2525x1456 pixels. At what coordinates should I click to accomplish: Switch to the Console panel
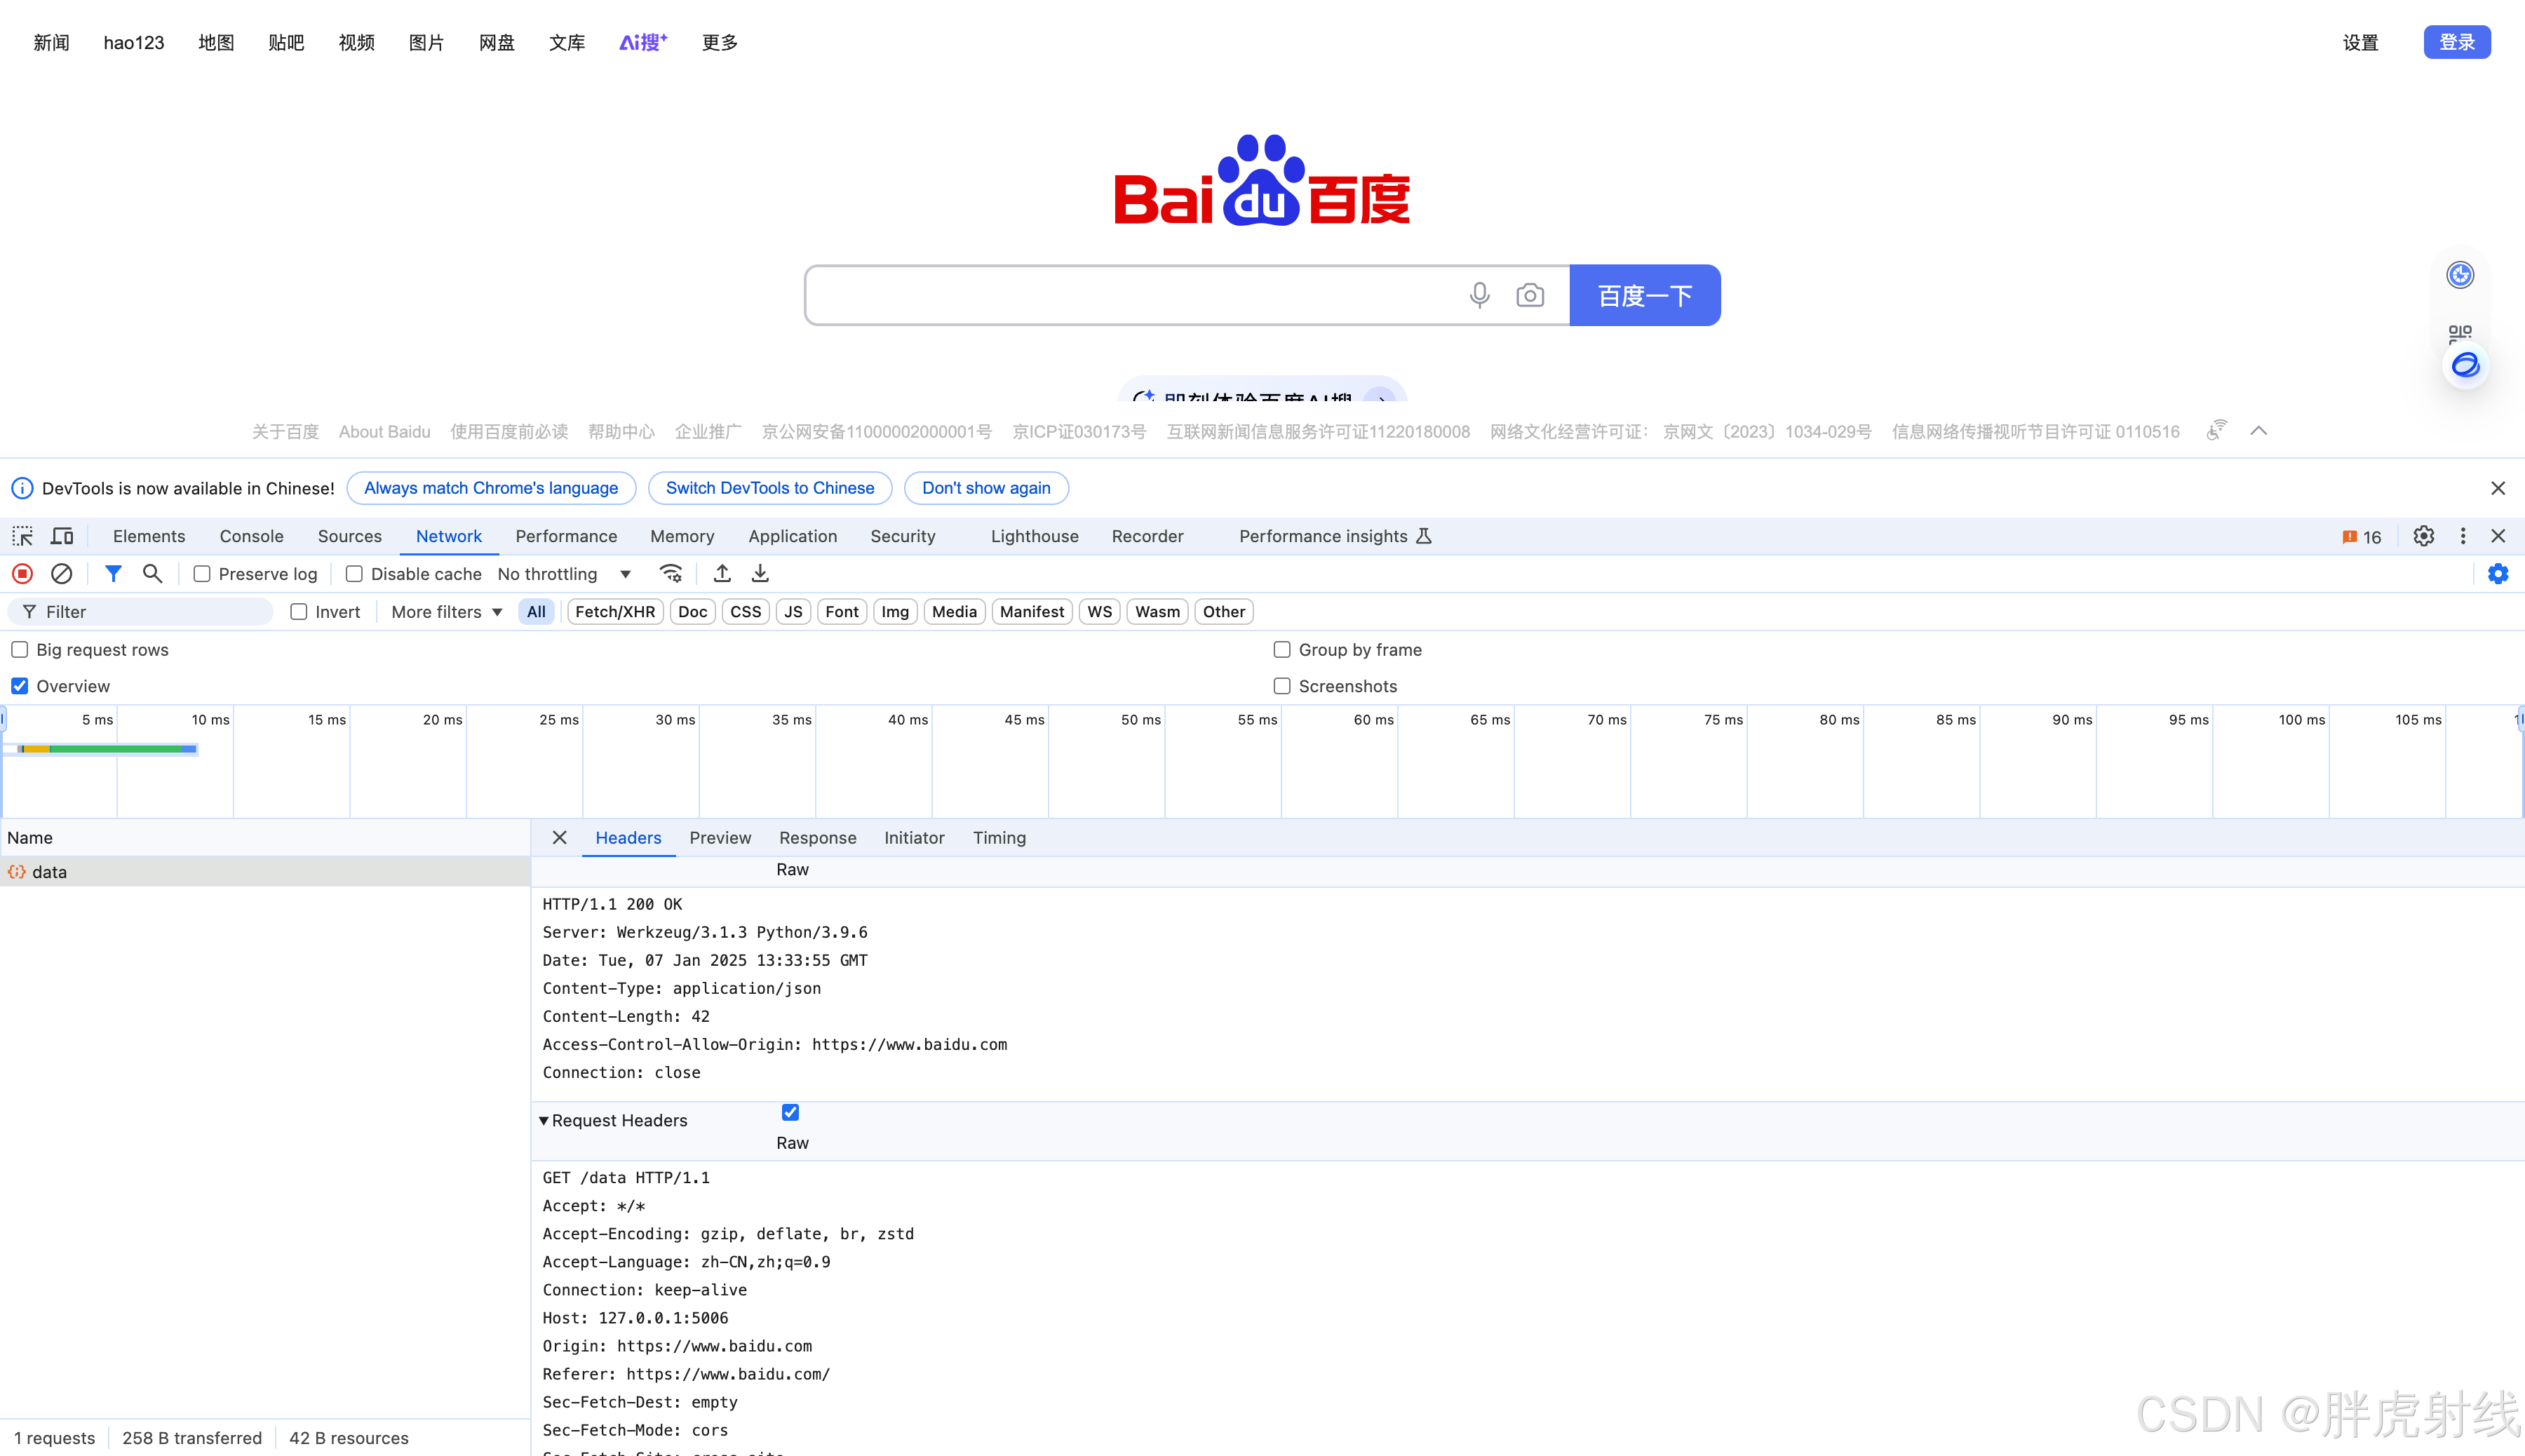point(251,536)
